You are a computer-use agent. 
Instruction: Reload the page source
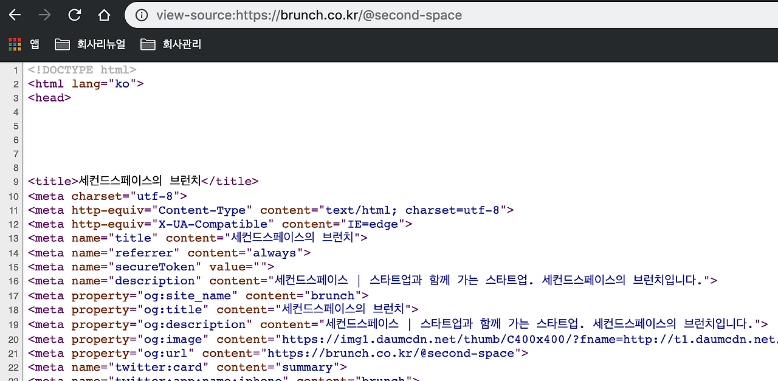74,15
